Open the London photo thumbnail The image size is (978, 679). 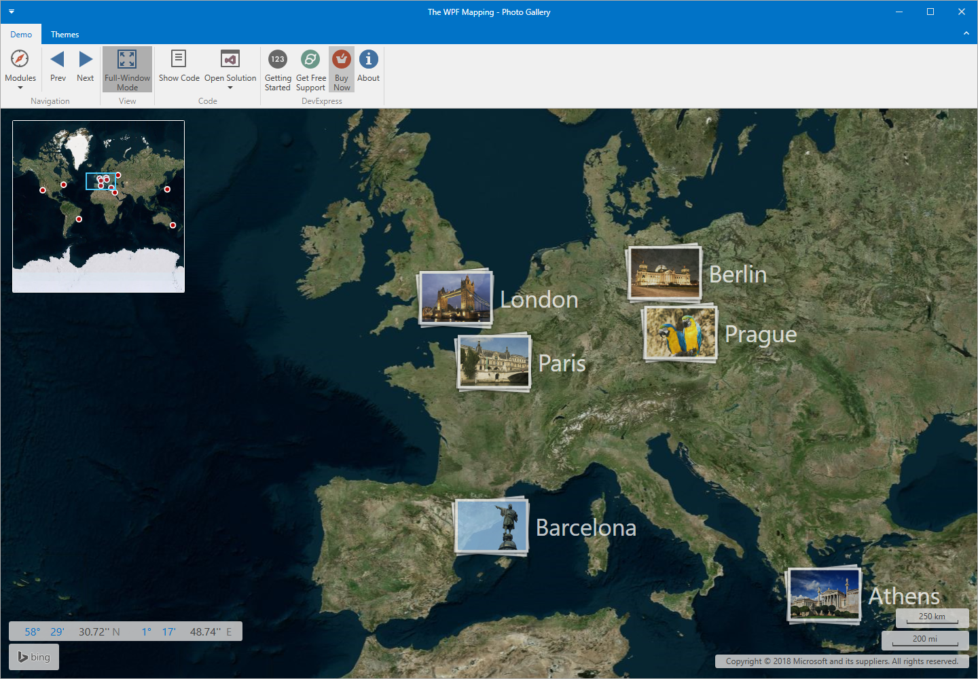point(455,298)
